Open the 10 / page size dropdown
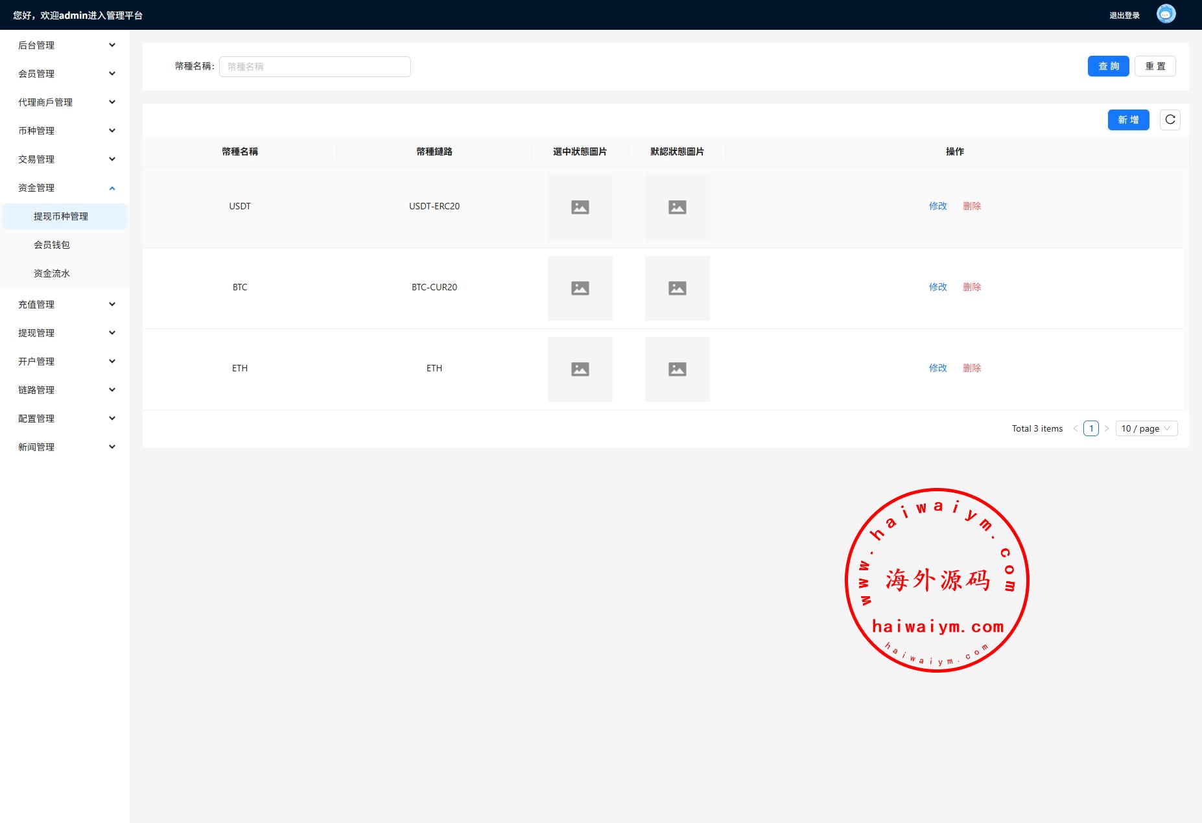This screenshot has width=1202, height=823. pos(1146,428)
